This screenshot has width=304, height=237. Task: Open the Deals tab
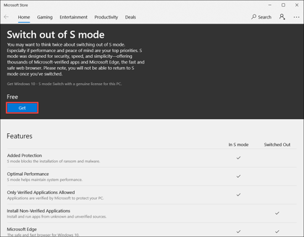130,17
